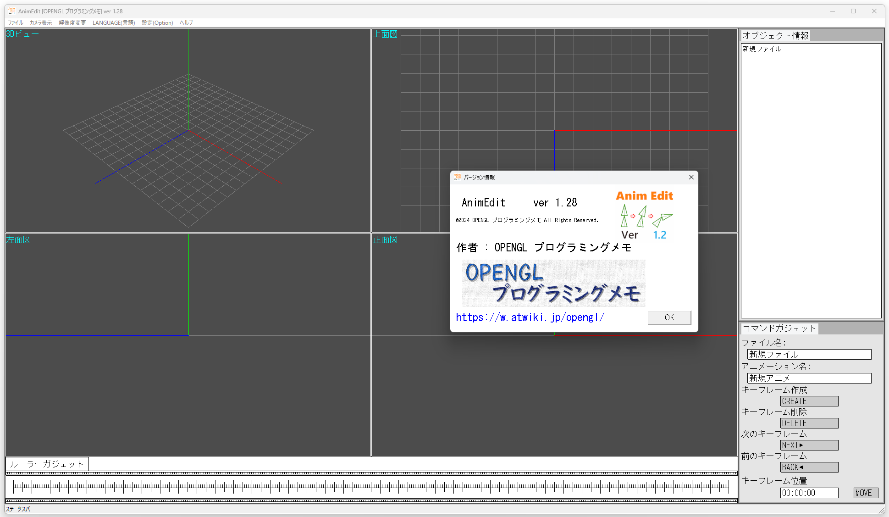
Task: Go to previous keyframe with BACK
Action: coord(809,467)
